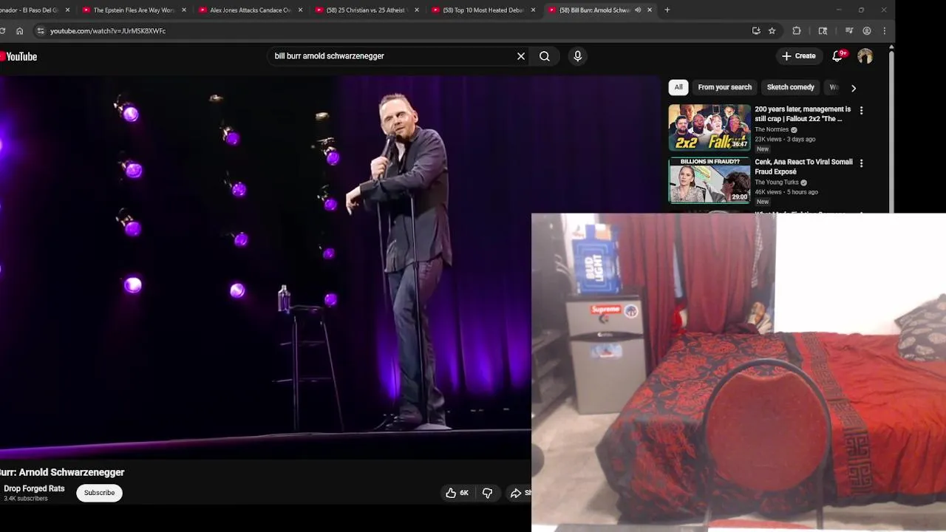Click the YouTube search input field
The image size is (946, 532).
(390, 56)
